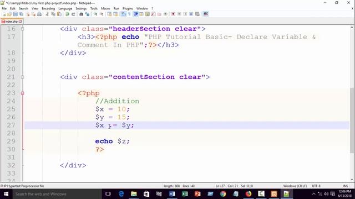Click "Ln : 27" in the status bar
The image size is (355, 199).
pyautogui.click(x=220, y=186)
